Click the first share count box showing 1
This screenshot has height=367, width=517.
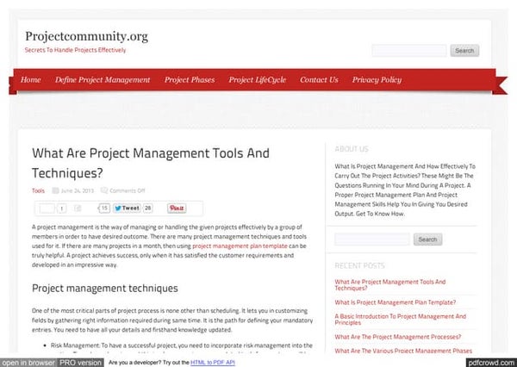click(63, 208)
